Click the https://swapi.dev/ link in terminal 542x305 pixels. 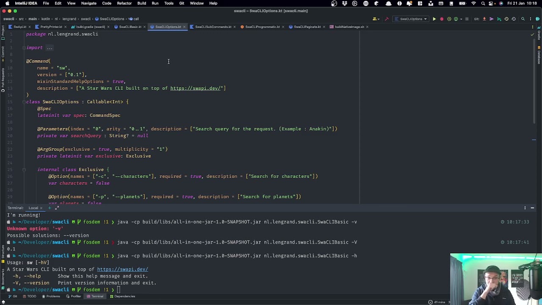pos(122,269)
